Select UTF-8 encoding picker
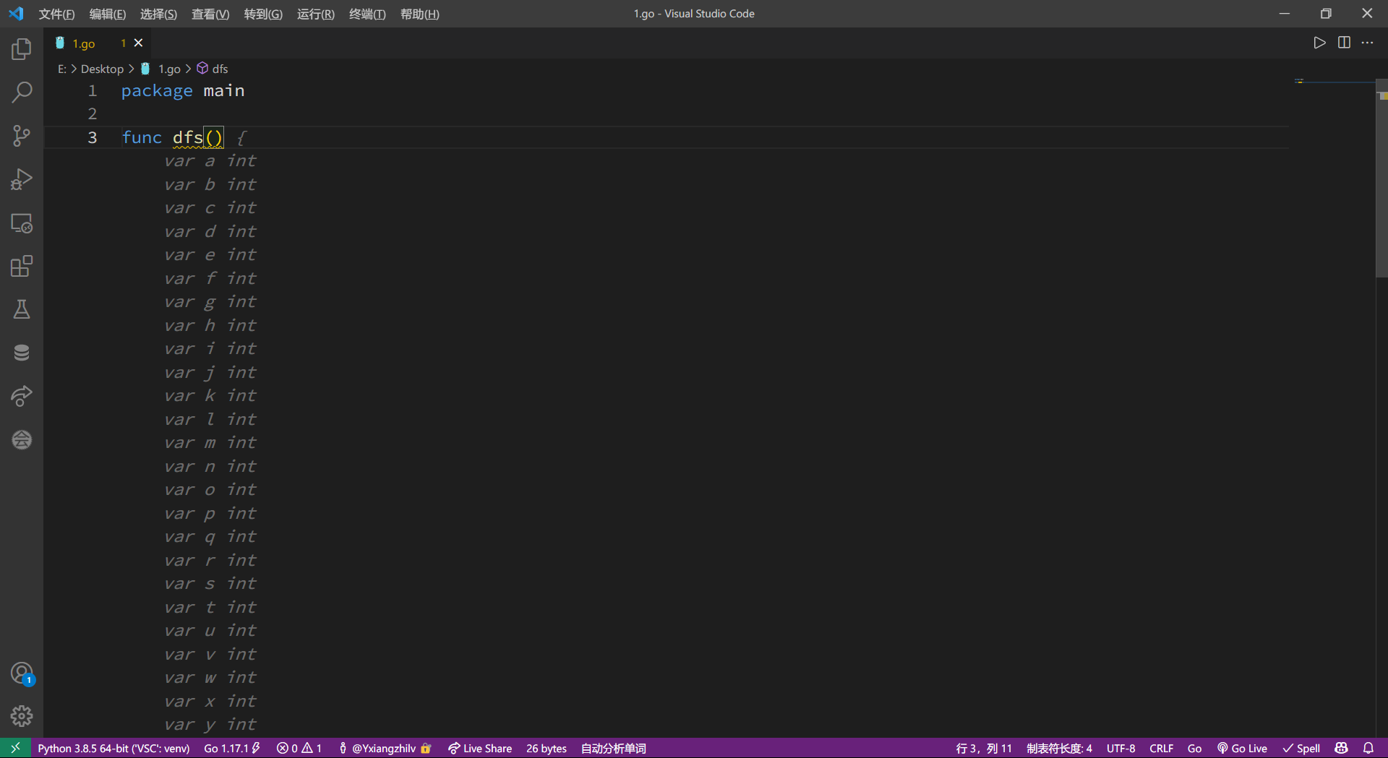 click(1121, 749)
